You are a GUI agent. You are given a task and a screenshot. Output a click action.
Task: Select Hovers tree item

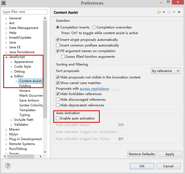tap(25, 91)
